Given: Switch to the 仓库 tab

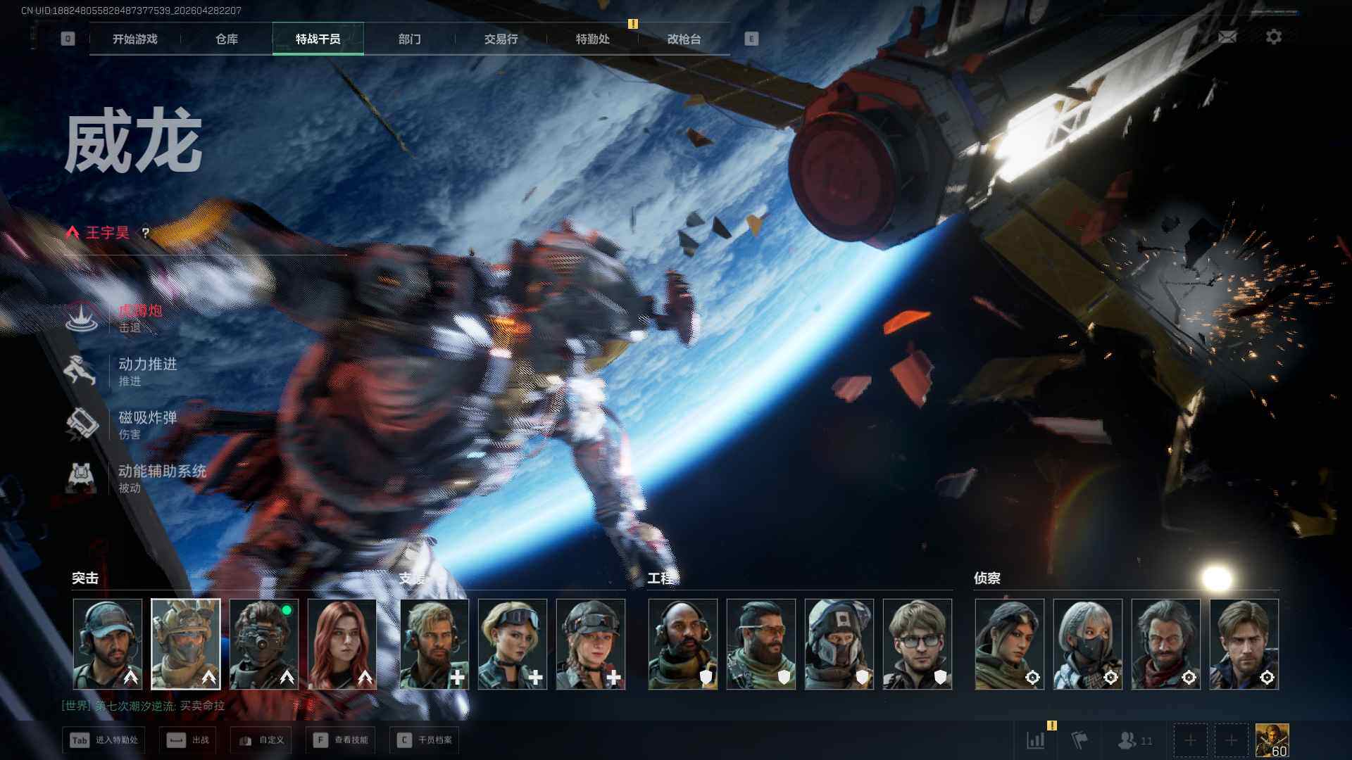Looking at the screenshot, I should [226, 39].
